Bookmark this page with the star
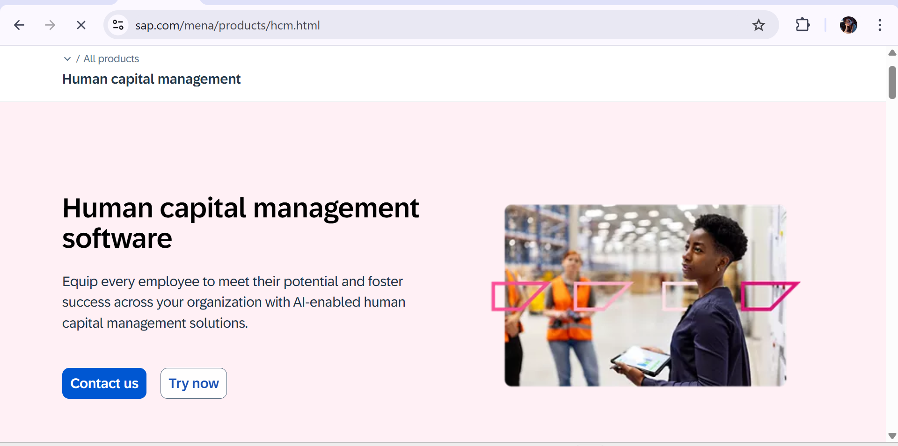Image resolution: width=898 pixels, height=446 pixels. 759,25
